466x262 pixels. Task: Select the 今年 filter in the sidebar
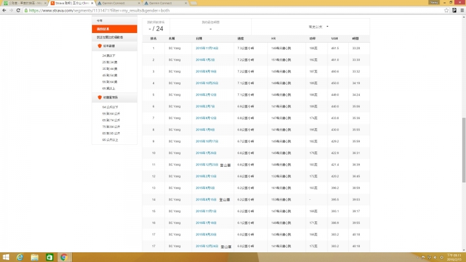pyautogui.click(x=115, y=21)
